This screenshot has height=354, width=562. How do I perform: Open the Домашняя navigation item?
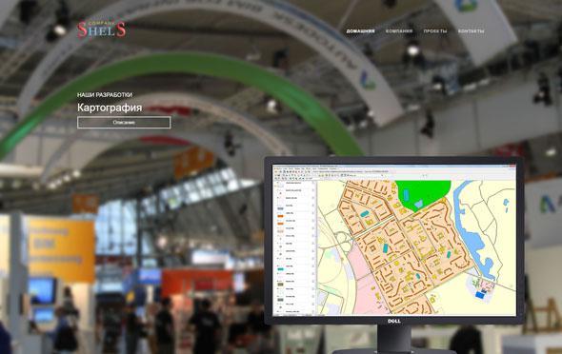[360, 31]
